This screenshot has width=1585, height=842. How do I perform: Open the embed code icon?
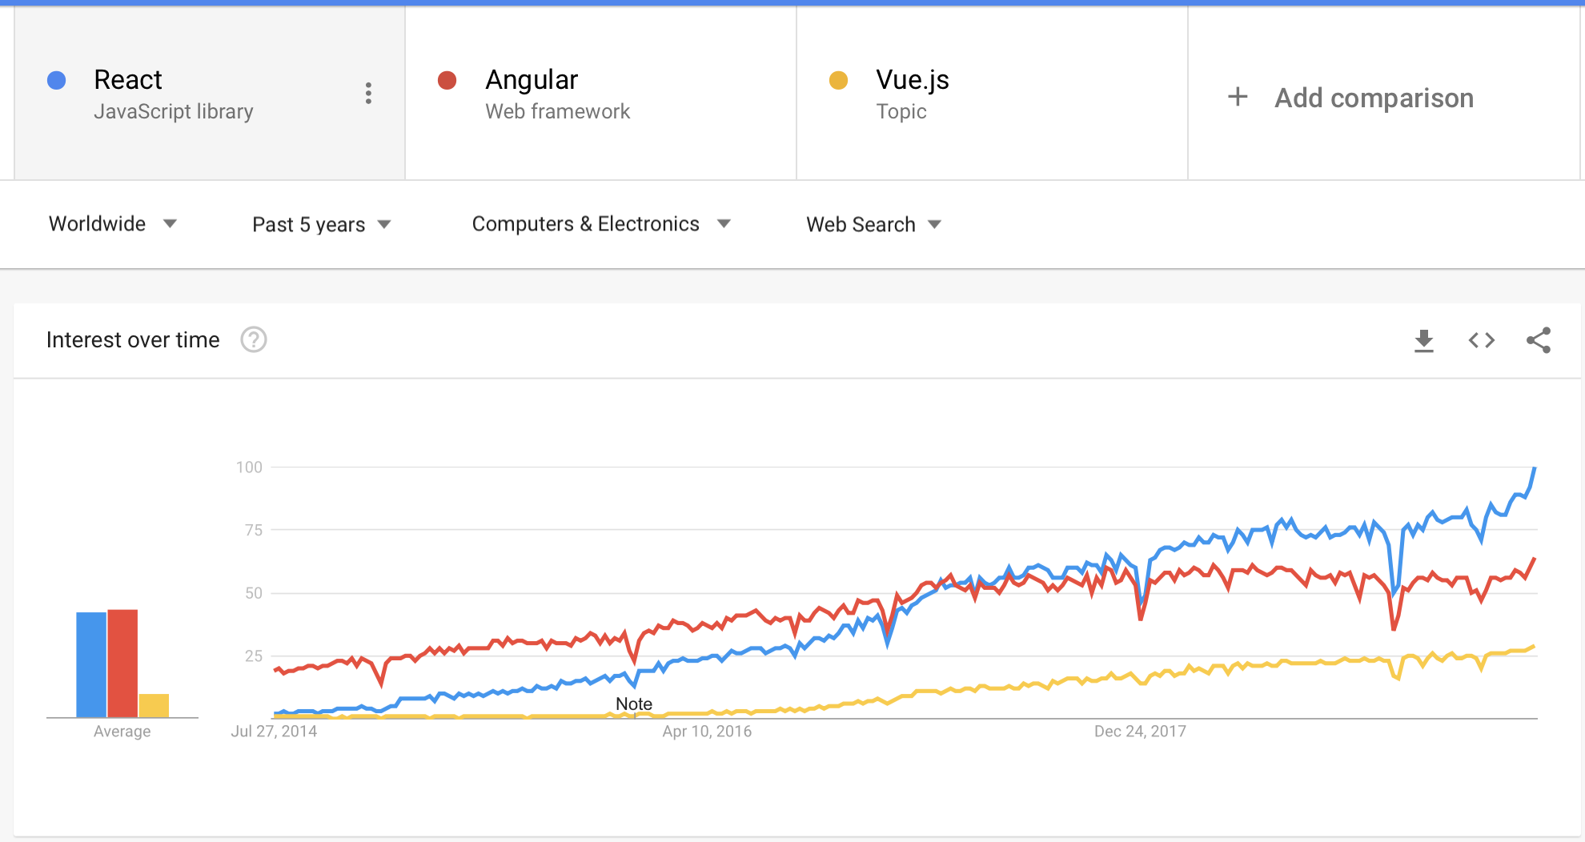click(1482, 340)
